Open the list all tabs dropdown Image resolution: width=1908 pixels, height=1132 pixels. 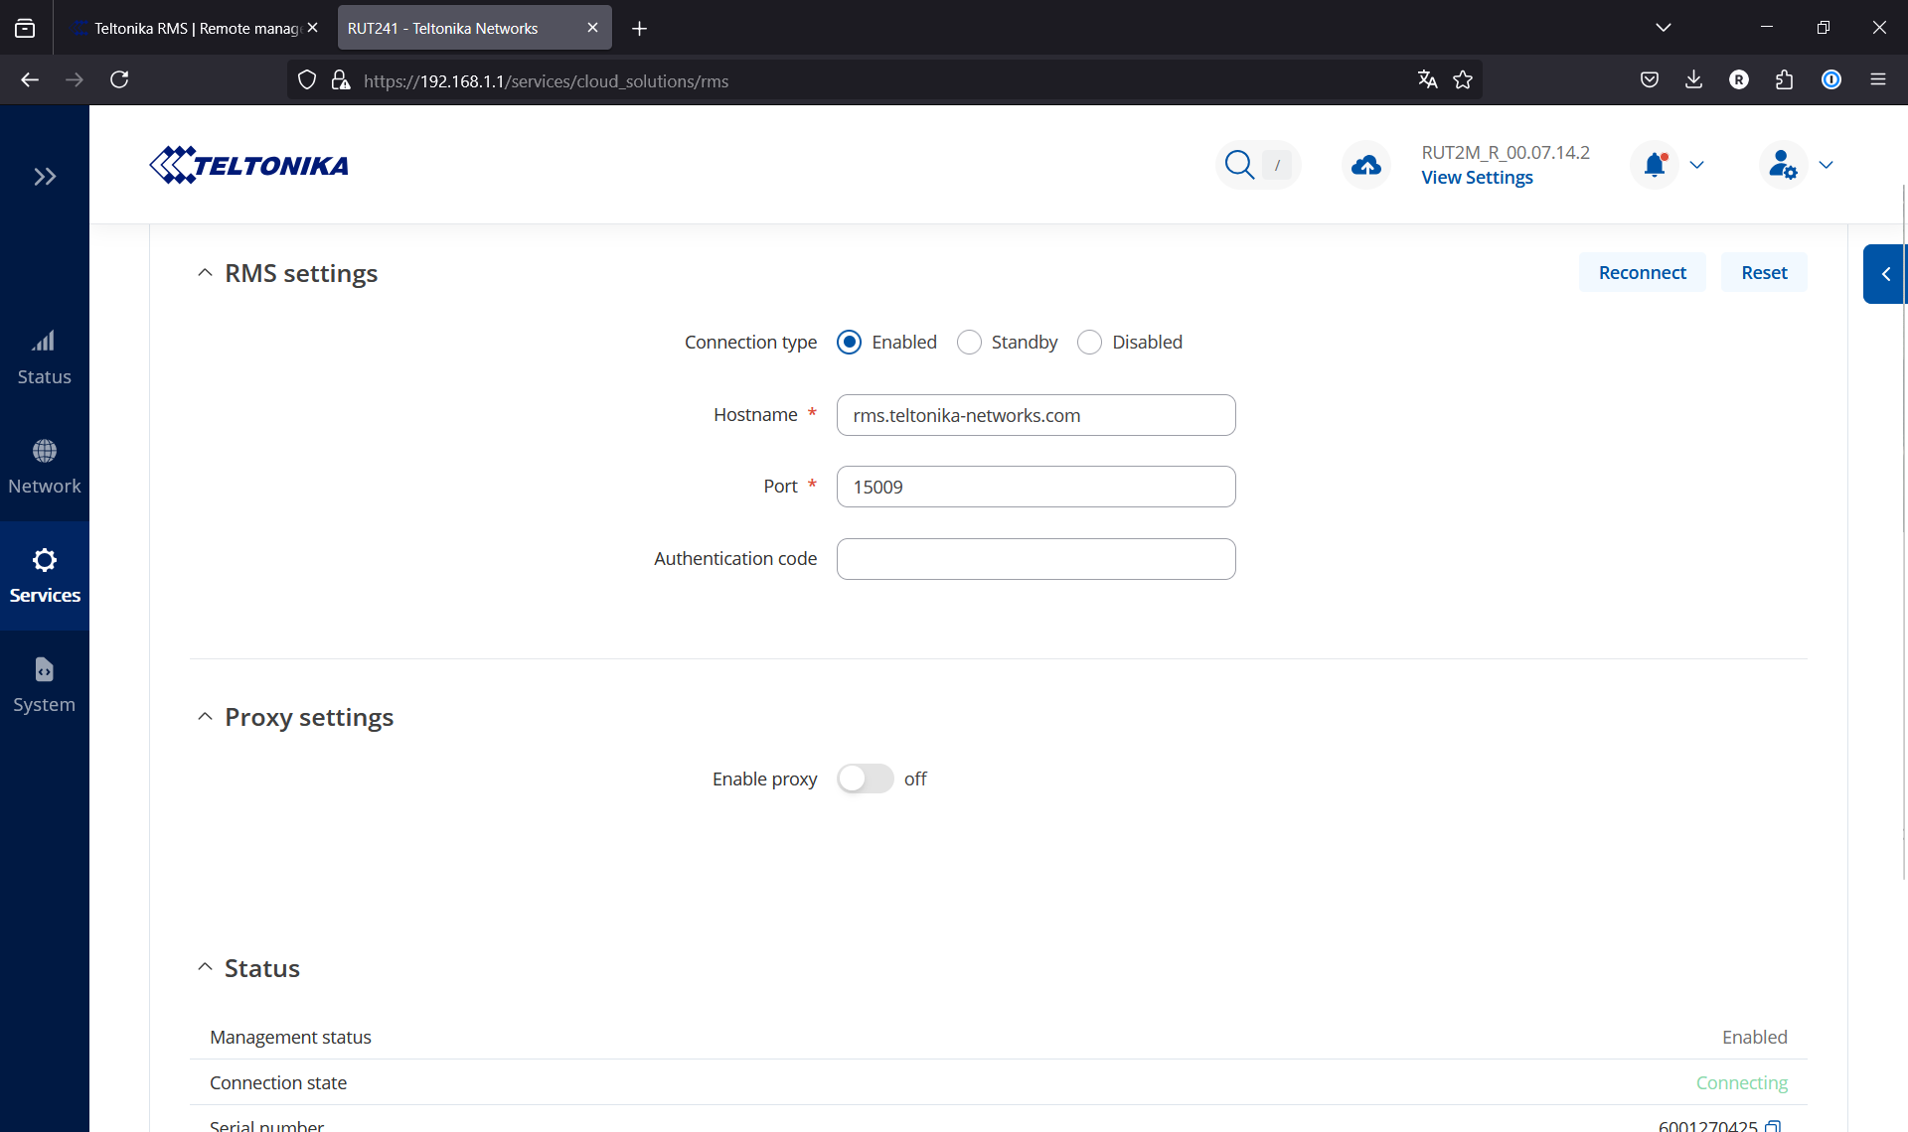(x=1664, y=28)
